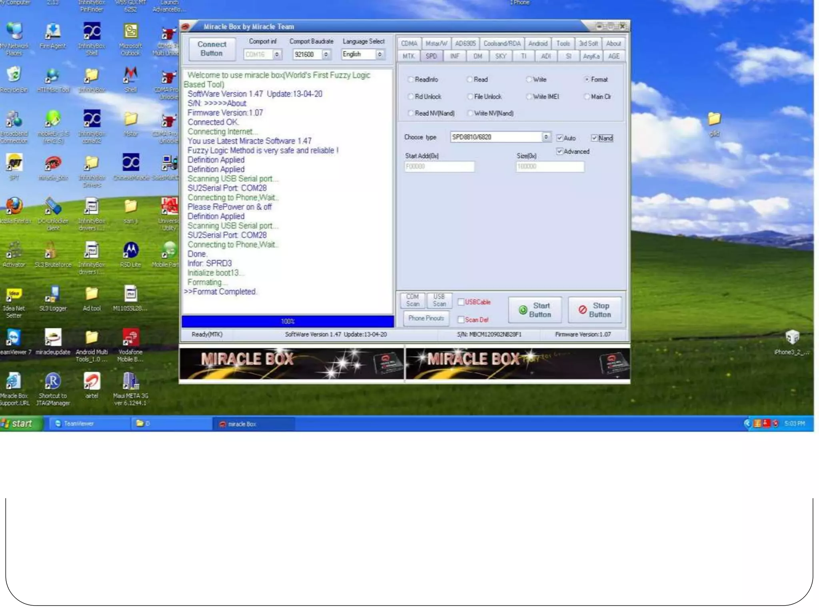Enable the USBCable checkbox

point(461,302)
